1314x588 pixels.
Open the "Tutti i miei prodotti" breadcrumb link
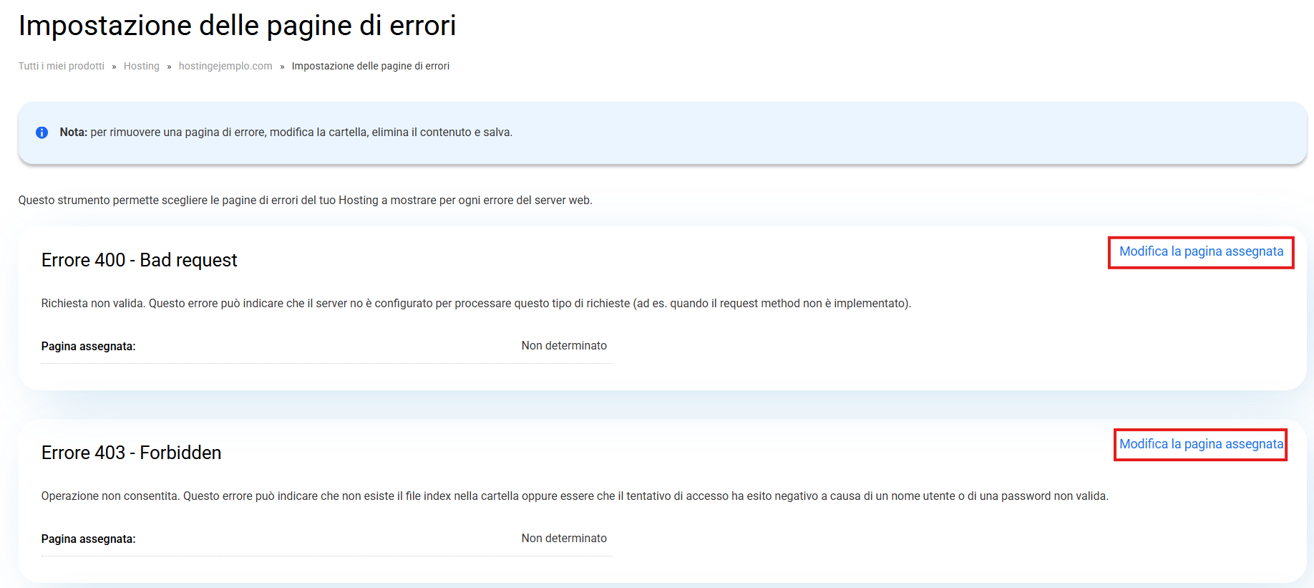62,66
